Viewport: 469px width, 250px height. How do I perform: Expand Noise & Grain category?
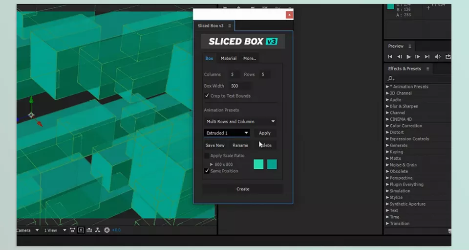(387, 165)
